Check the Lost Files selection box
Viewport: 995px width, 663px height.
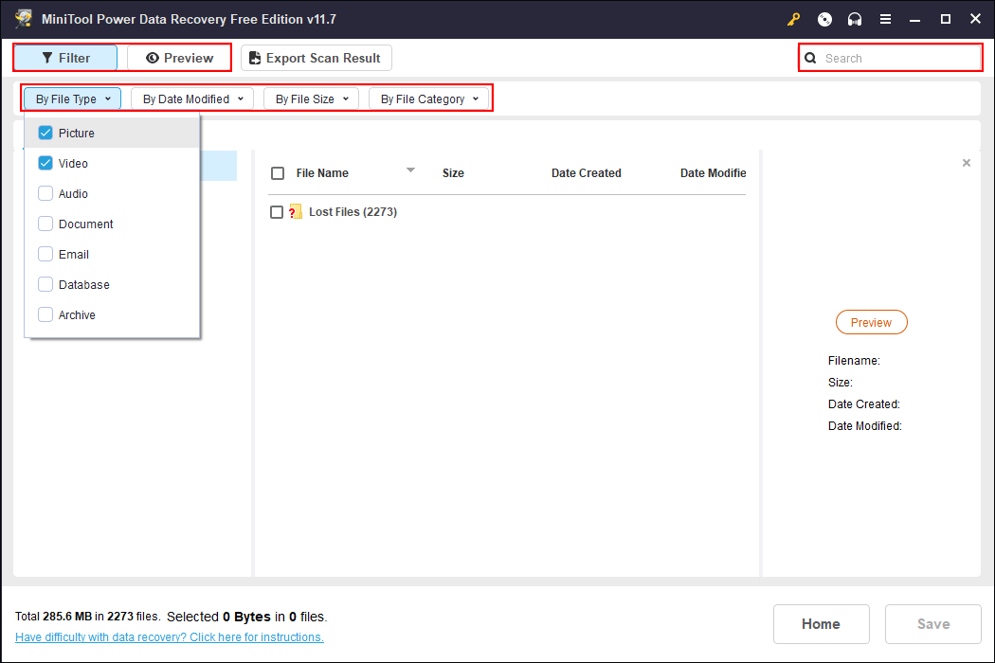[278, 211]
